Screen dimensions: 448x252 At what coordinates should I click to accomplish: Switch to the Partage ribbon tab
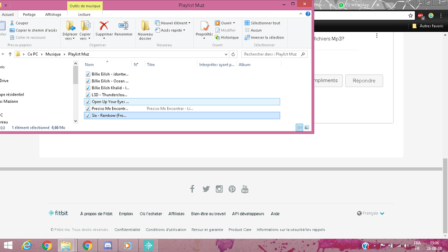[30, 14]
